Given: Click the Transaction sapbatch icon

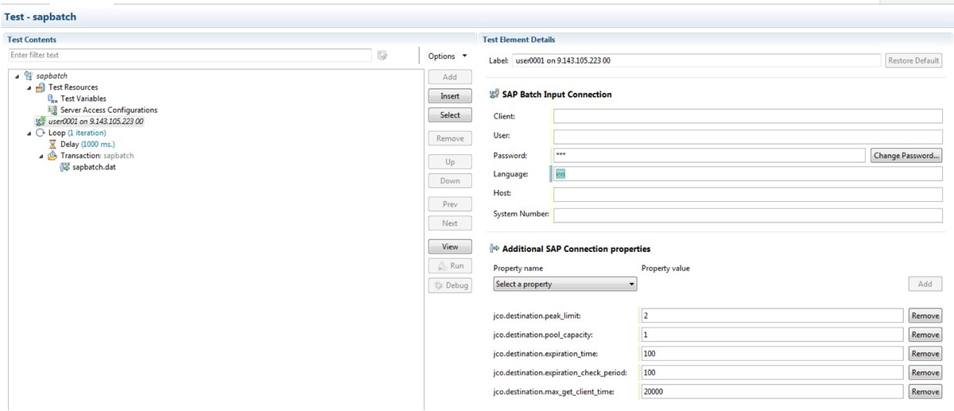Looking at the screenshot, I should [x=52, y=156].
